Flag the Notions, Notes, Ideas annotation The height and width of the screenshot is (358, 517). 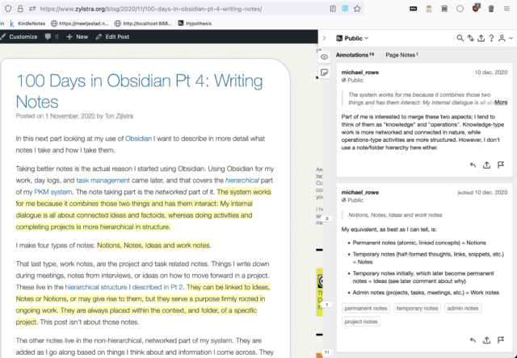tap(501, 340)
